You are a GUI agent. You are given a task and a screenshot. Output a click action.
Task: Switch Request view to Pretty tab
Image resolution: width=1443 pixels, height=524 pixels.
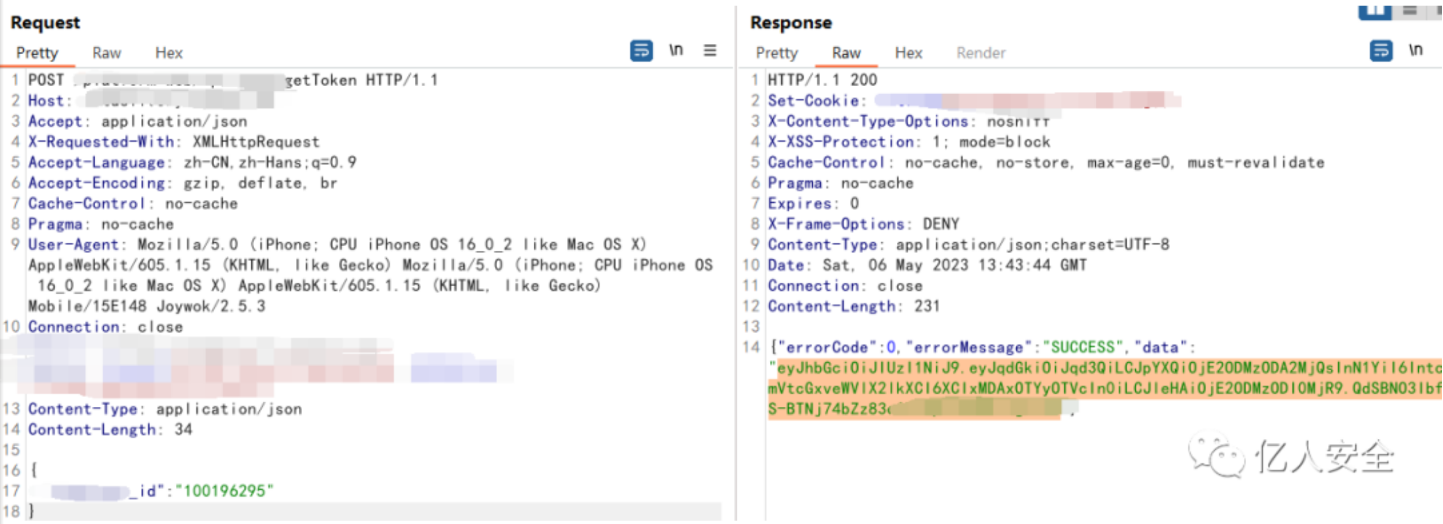(37, 53)
